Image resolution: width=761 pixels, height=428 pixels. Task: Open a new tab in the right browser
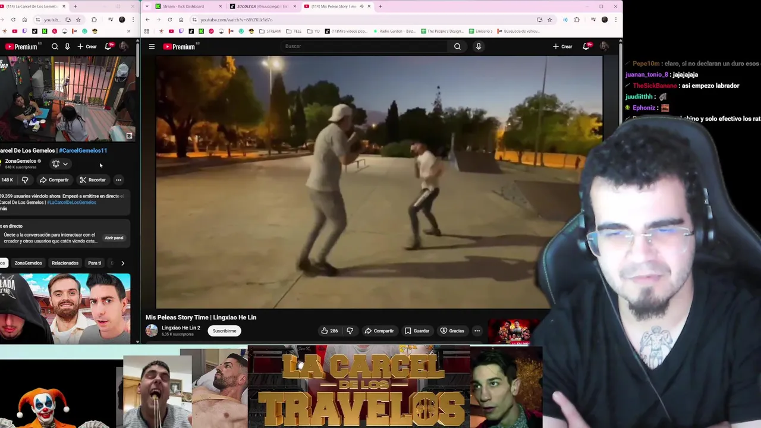tap(380, 6)
